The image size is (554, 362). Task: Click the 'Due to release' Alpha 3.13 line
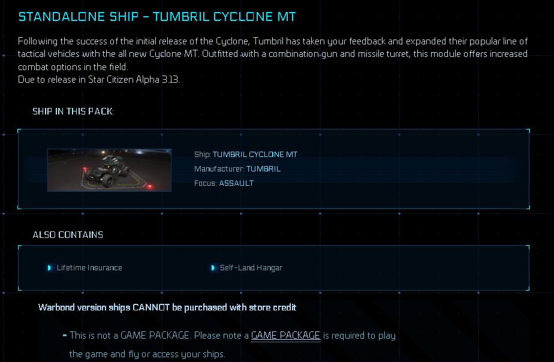99,79
